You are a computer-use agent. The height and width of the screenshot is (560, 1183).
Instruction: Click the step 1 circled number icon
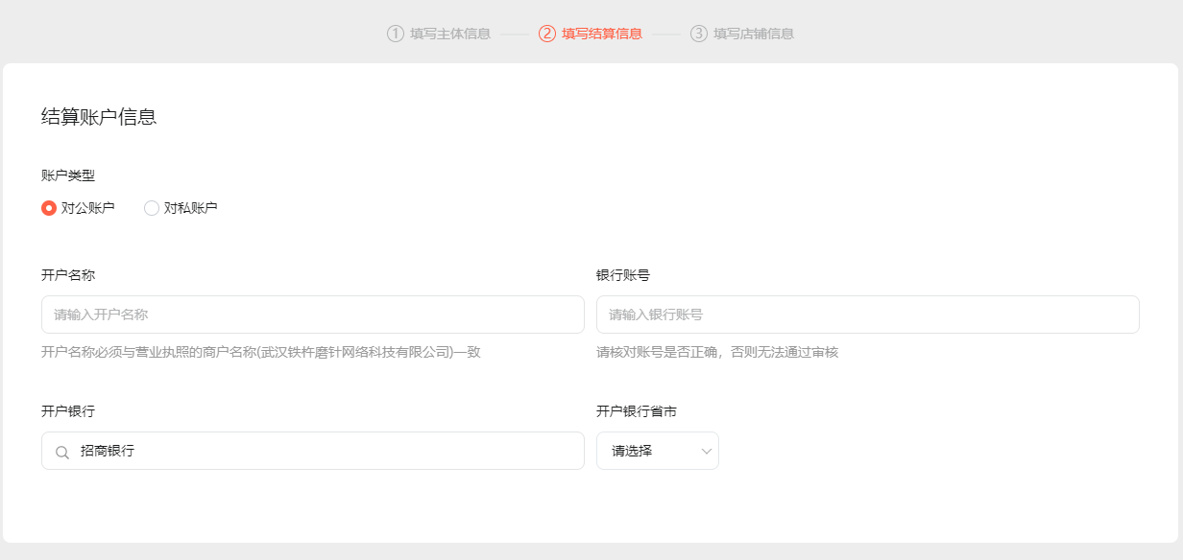pyautogui.click(x=396, y=34)
